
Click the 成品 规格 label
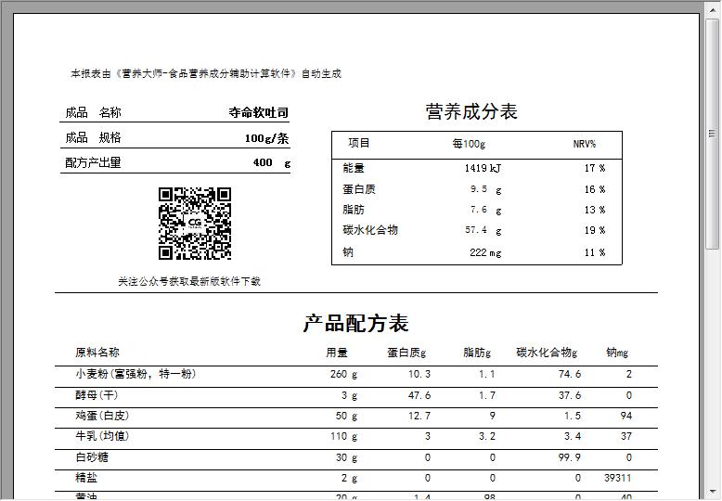point(93,137)
